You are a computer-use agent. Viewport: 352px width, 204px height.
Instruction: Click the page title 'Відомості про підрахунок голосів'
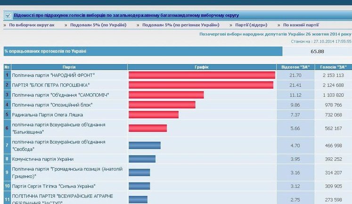click(126, 16)
